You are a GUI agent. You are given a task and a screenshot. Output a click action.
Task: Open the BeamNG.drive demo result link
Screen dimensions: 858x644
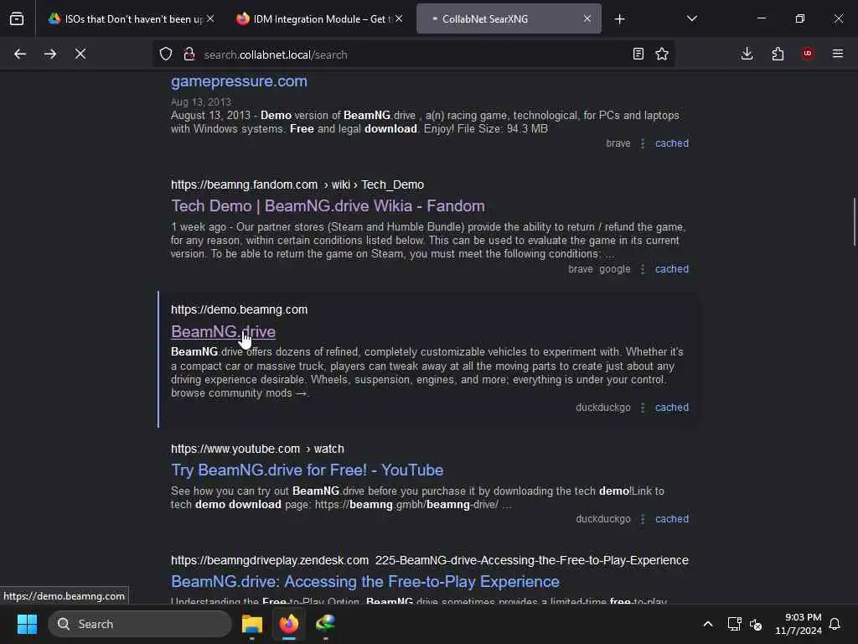(223, 331)
